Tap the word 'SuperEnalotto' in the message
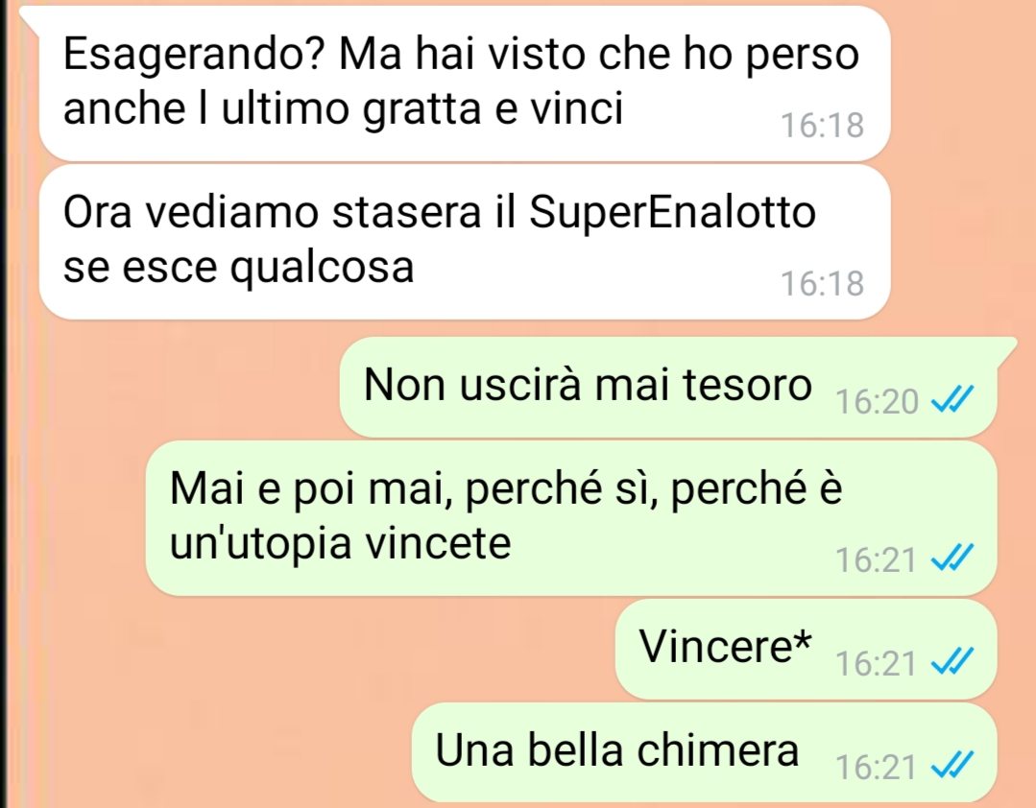 (x=673, y=213)
